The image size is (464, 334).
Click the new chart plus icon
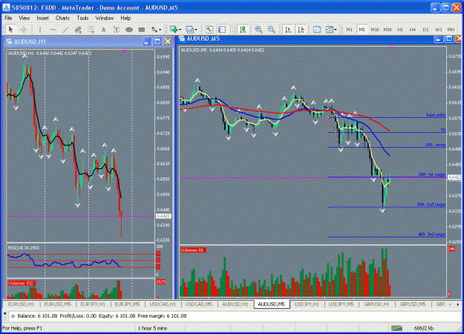[174, 30]
